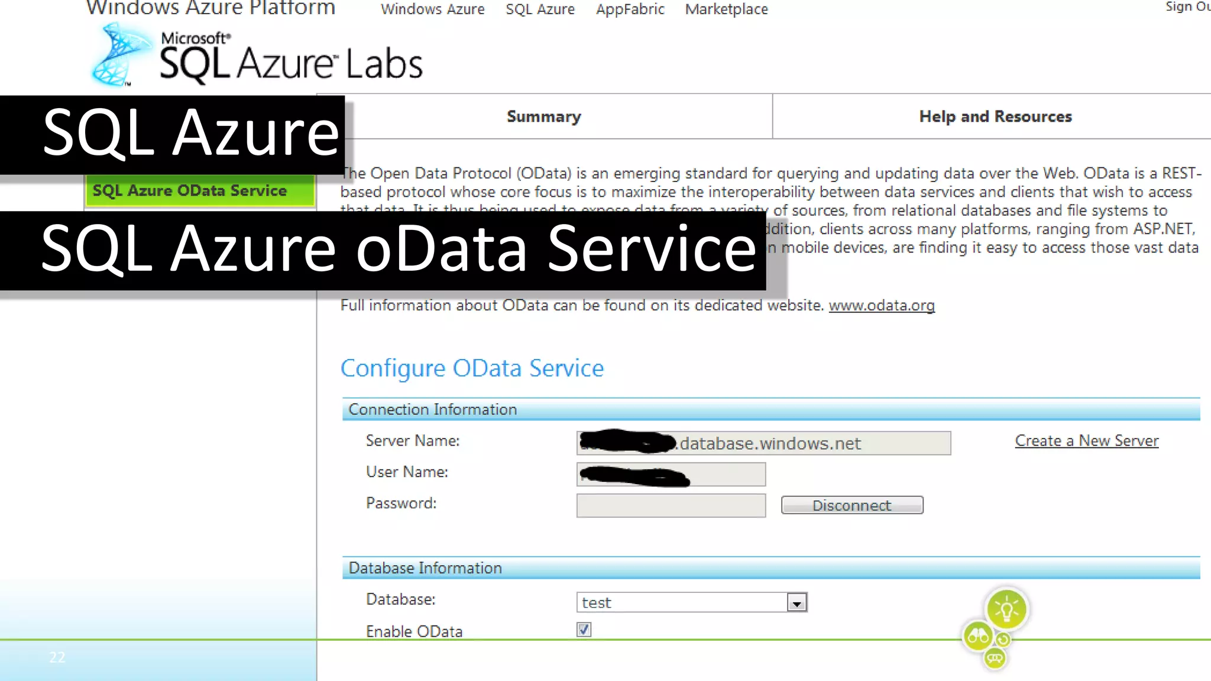Switch to the Summary tab

(x=543, y=116)
